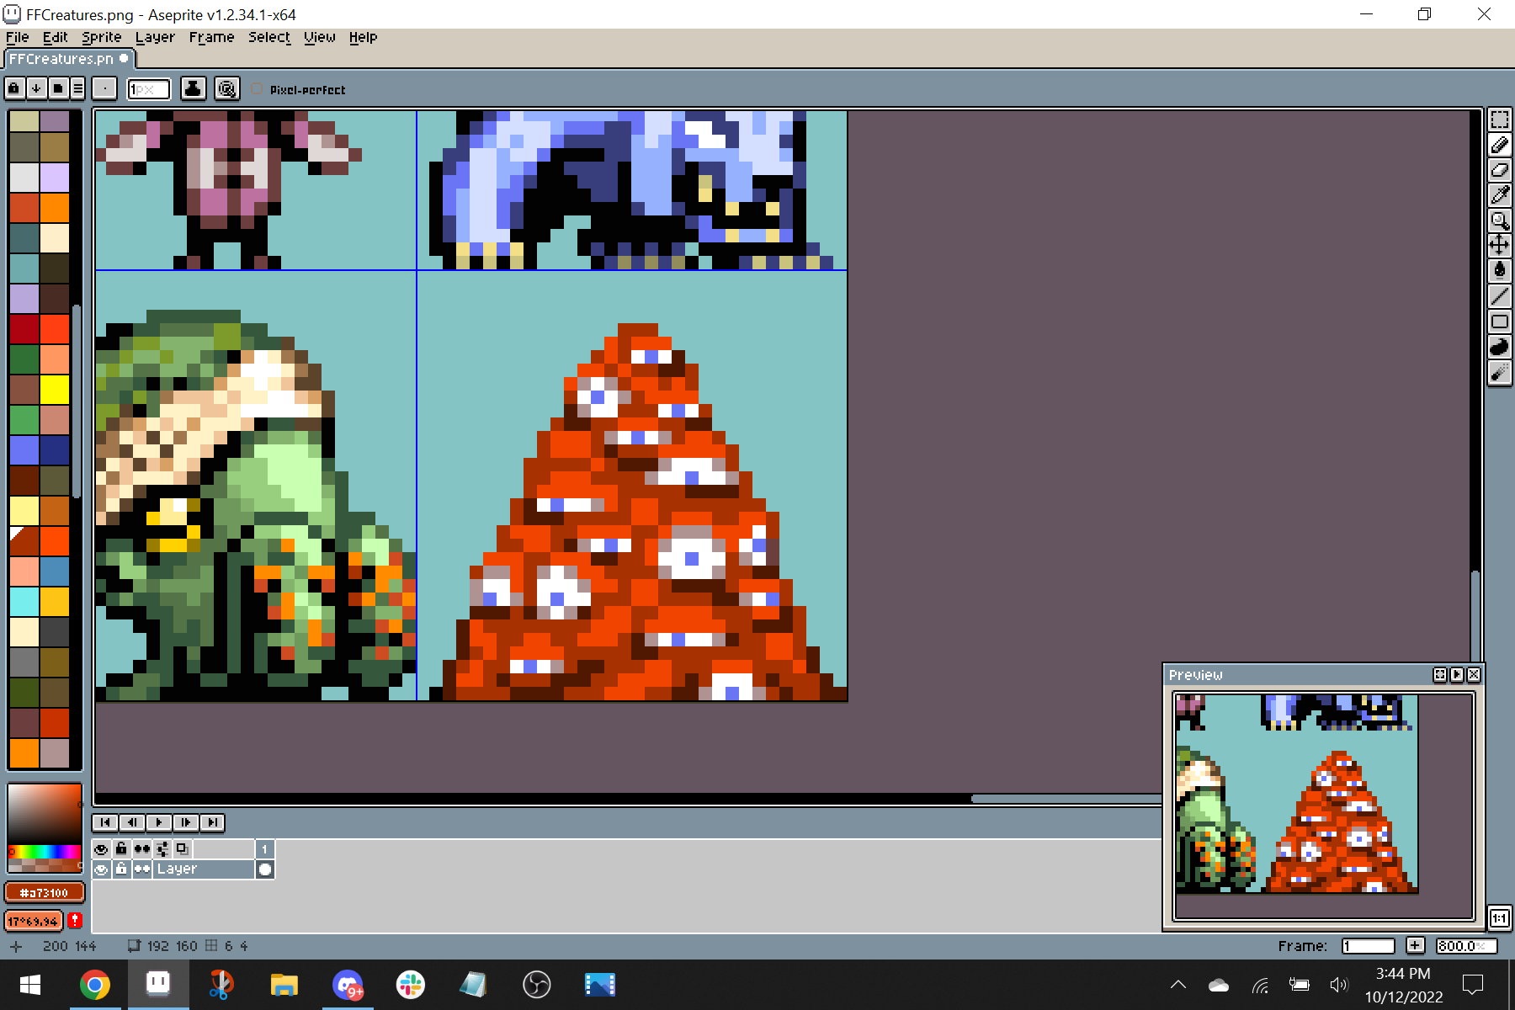
Task: Select frame 1 header in timeline
Action: 264,848
